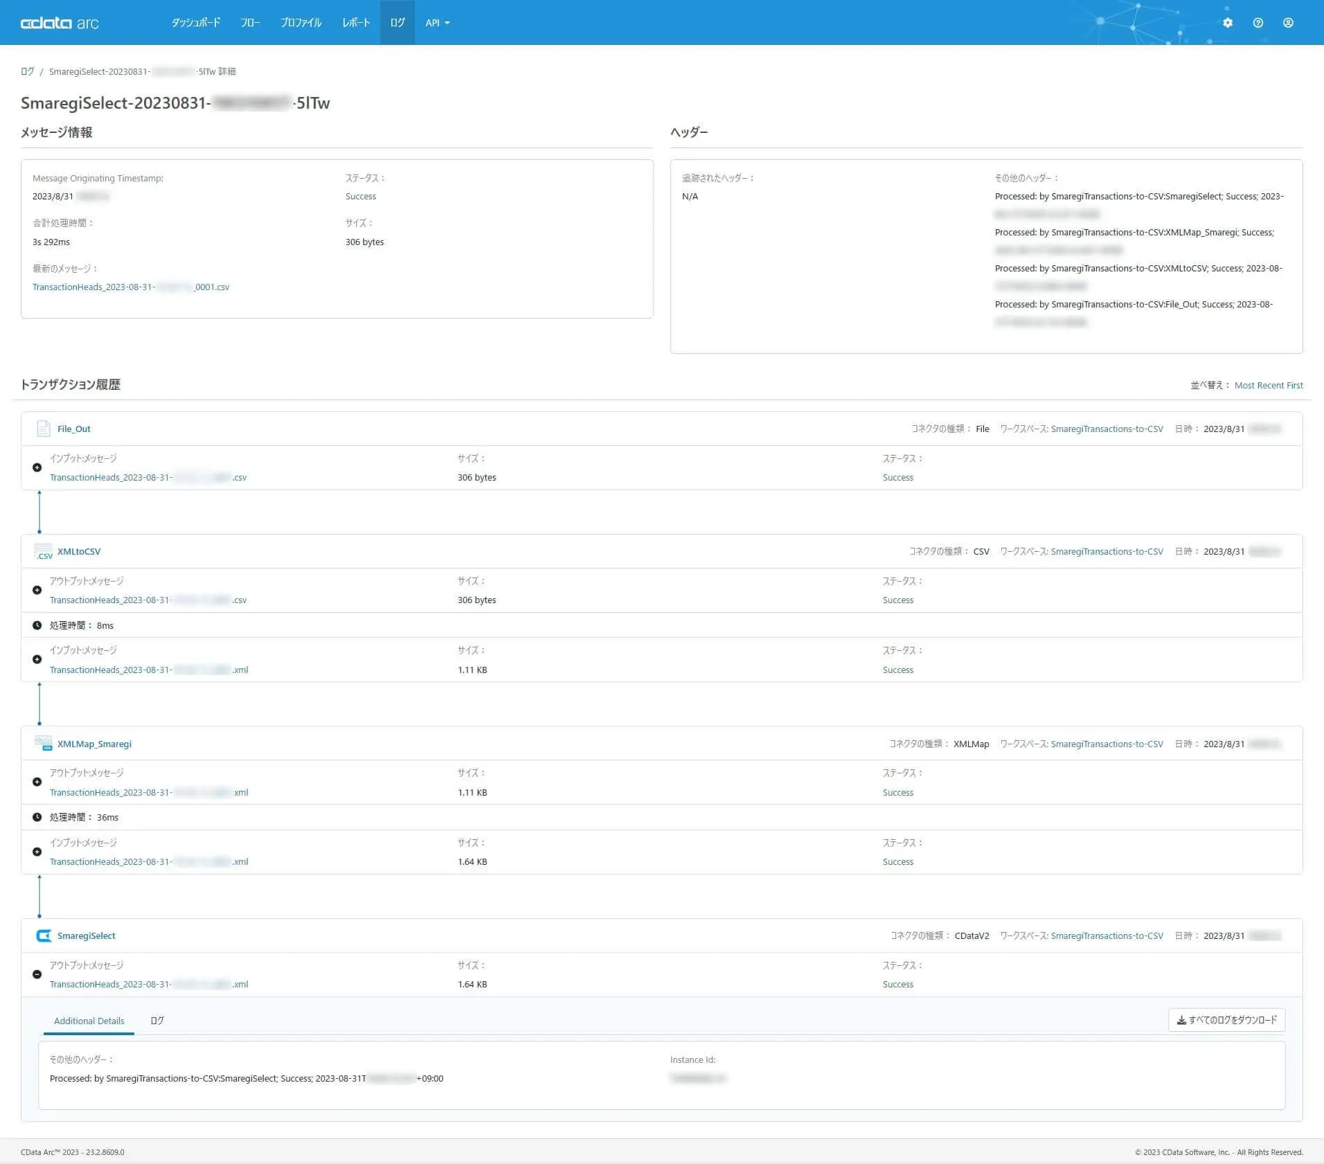Expand the File_Out input message details
The height and width of the screenshot is (1164, 1324).
coord(37,467)
